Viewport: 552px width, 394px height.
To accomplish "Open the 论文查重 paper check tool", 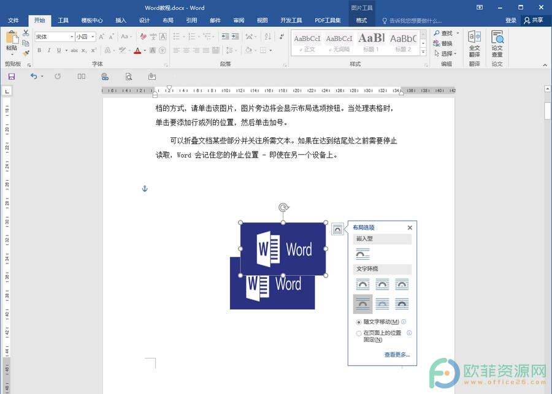I will (497, 43).
